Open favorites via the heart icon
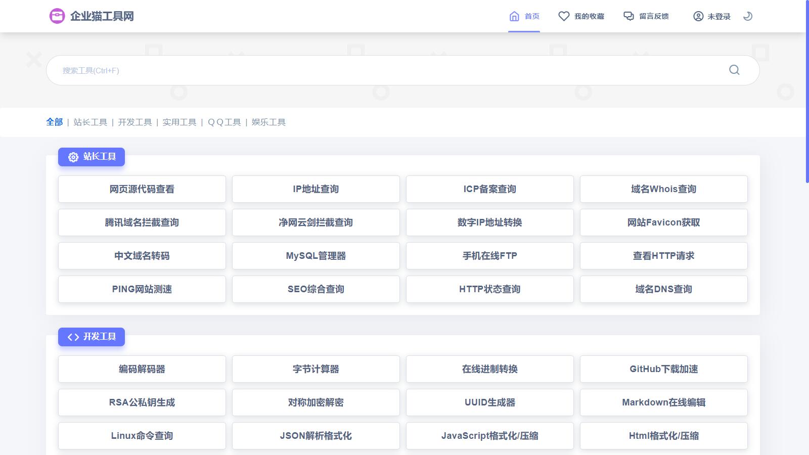Image resolution: width=809 pixels, height=455 pixels. 564,16
